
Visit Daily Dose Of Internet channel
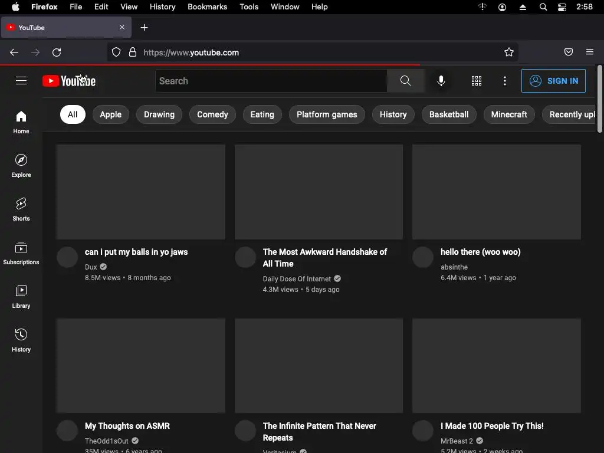(x=297, y=279)
